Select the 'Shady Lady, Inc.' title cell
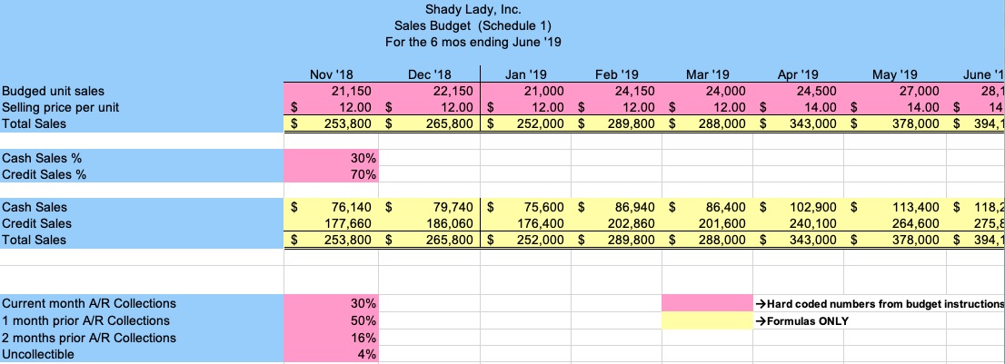Viewport: 1005px width, 364px height. click(468, 10)
